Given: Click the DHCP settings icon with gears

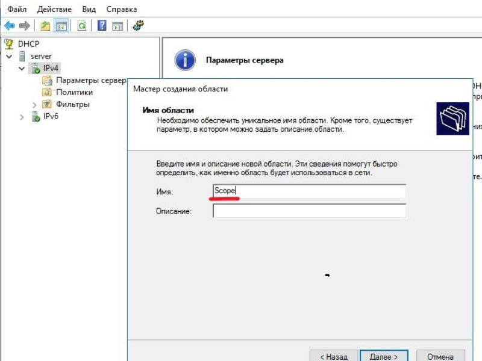Looking at the screenshot, I should click(139, 25).
